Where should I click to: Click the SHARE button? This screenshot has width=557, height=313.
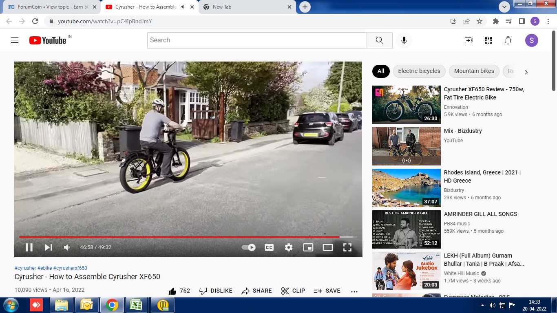pyautogui.click(x=256, y=291)
